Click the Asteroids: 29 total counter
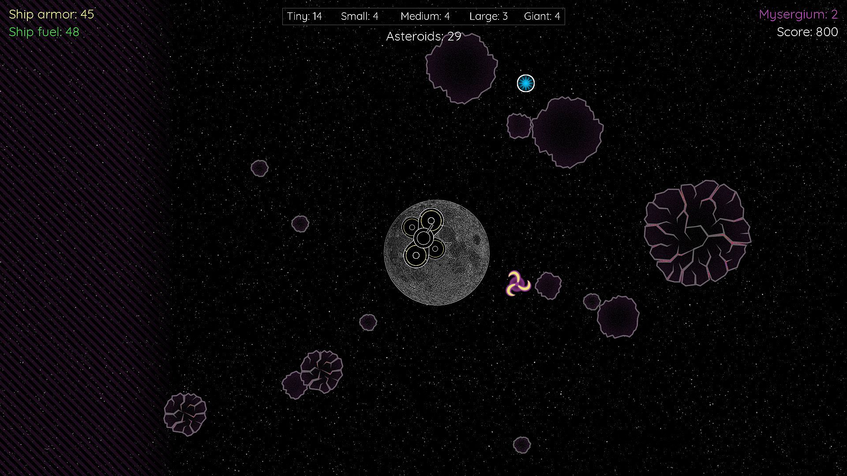 pos(423,36)
